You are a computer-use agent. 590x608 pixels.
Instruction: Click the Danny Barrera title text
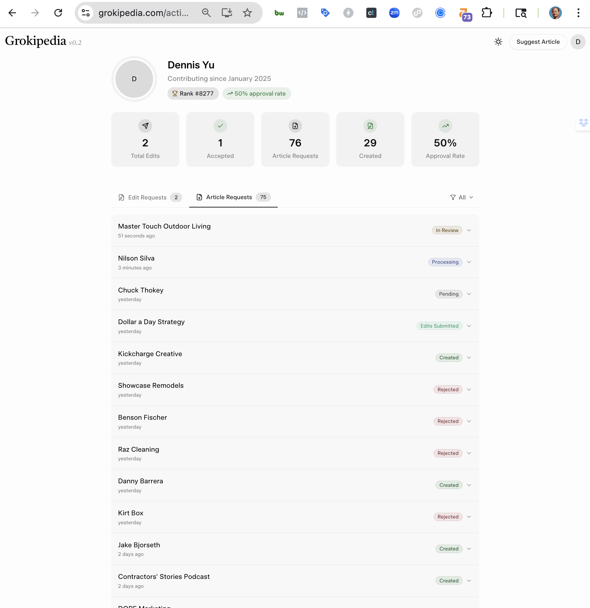tap(141, 481)
